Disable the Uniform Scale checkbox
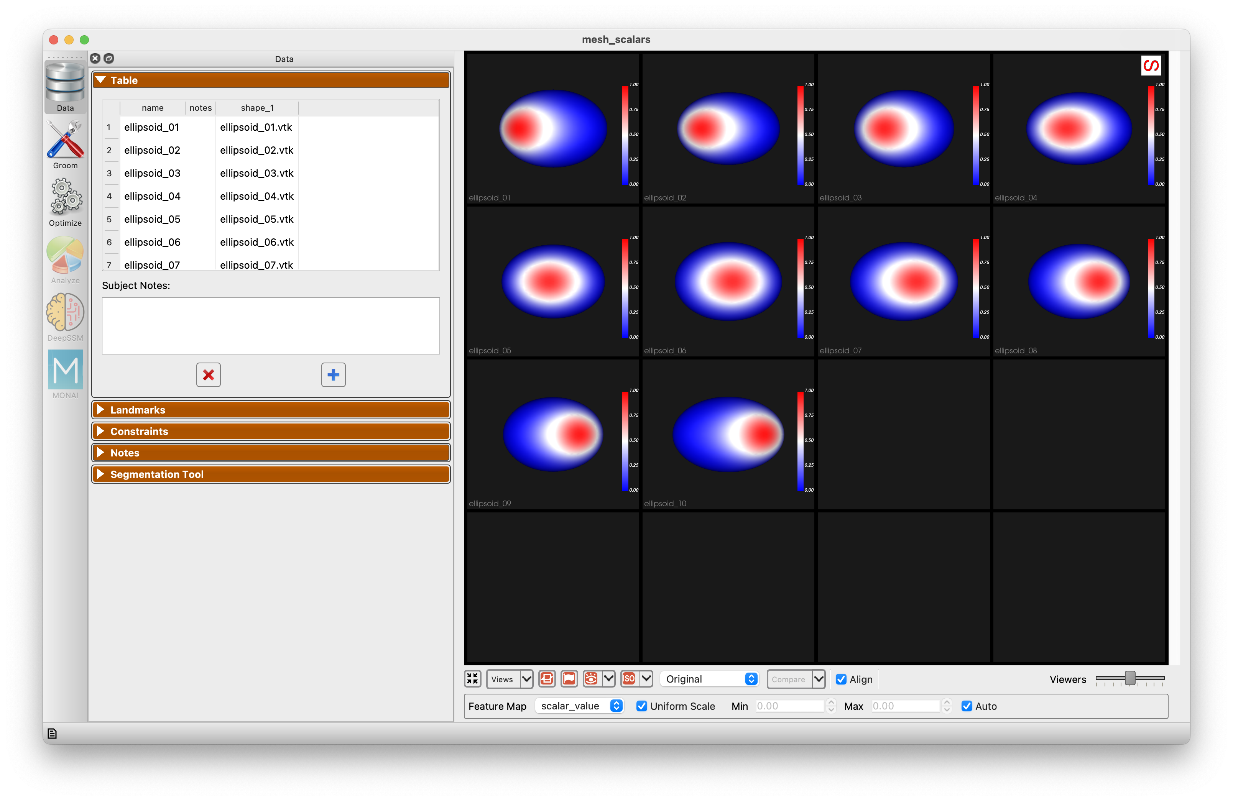The height and width of the screenshot is (801, 1233). coord(641,706)
